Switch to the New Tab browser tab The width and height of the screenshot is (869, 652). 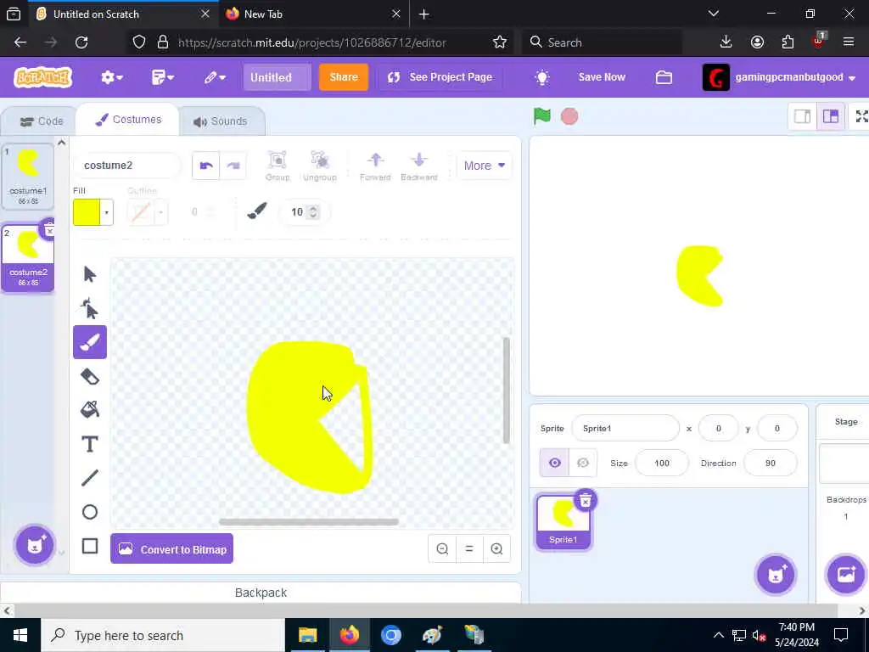[314, 14]
